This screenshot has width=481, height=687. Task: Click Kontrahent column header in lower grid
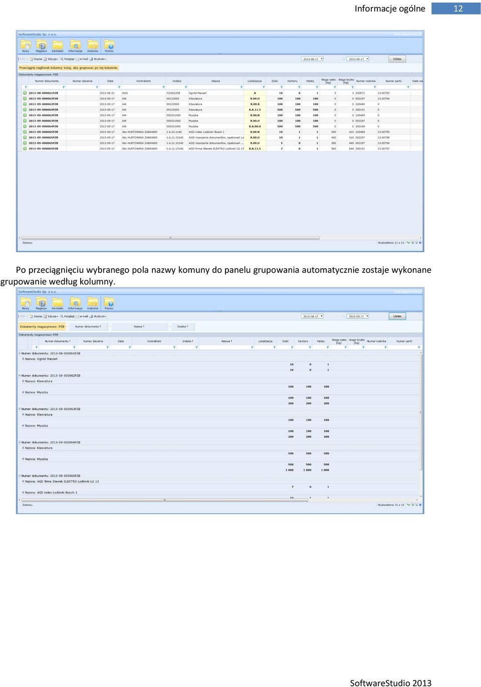pyautogui.click(x=154, y=341)
